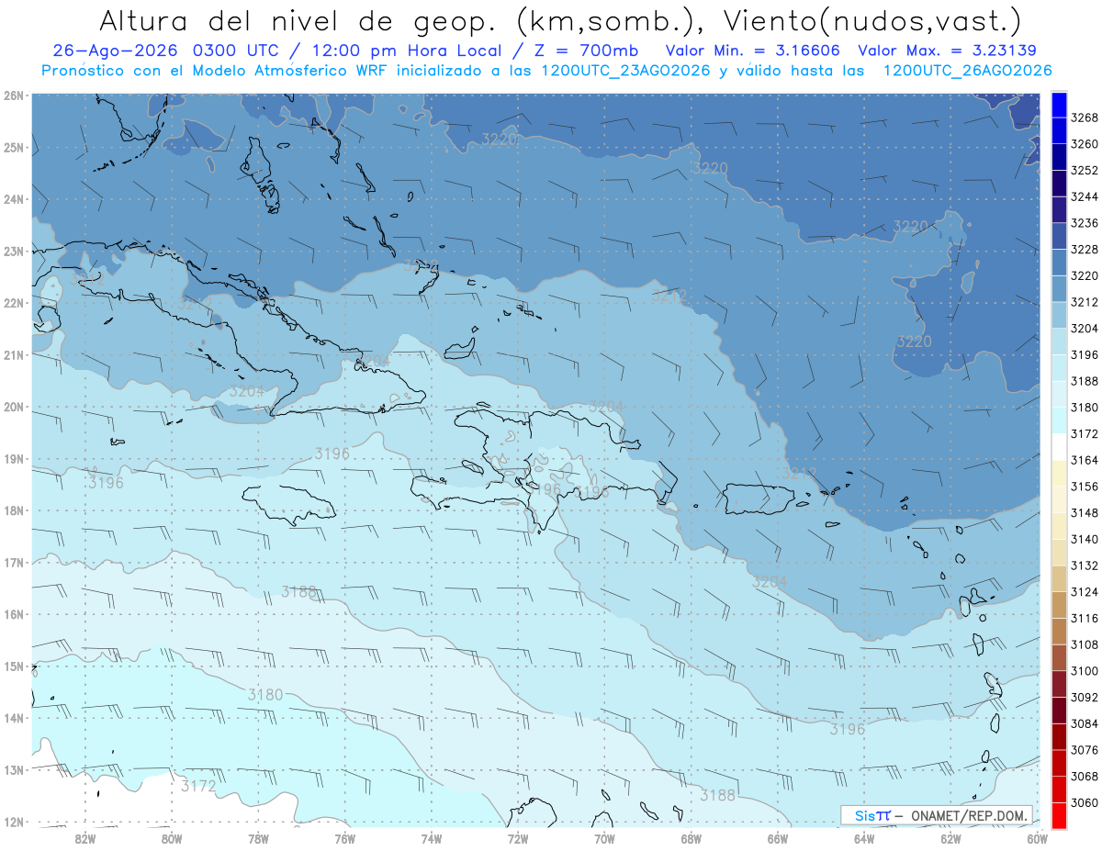Click the legend value 3140
The image size is (1102, 851).
click(x=1085, y=539)
